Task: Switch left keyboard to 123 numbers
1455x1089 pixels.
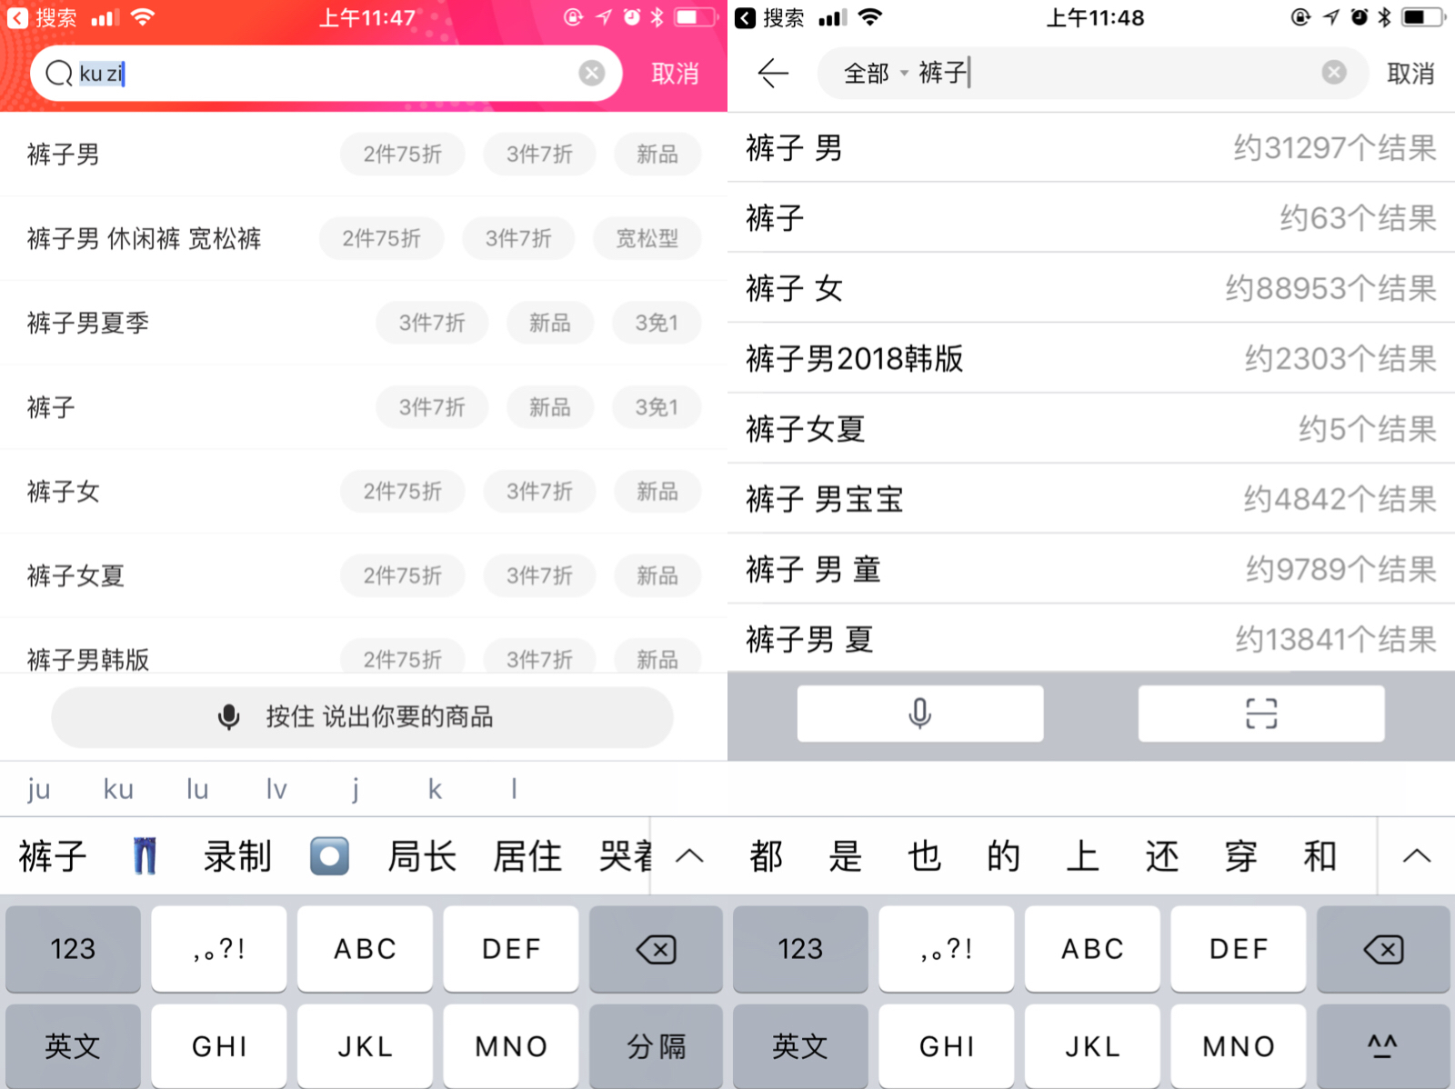Action: pos(73,948)
